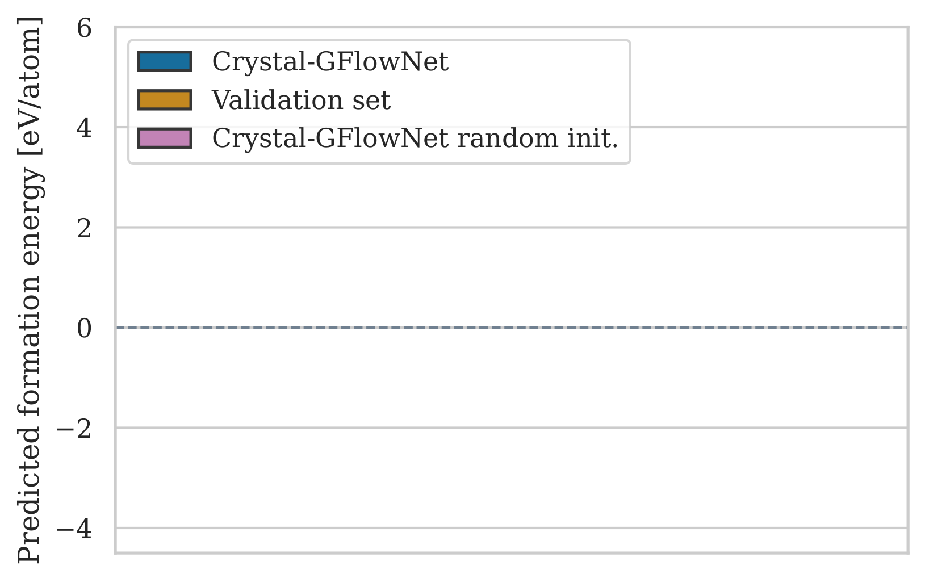Click the blue Crystal-GFlowNet legend swatch

pos(165,61)
